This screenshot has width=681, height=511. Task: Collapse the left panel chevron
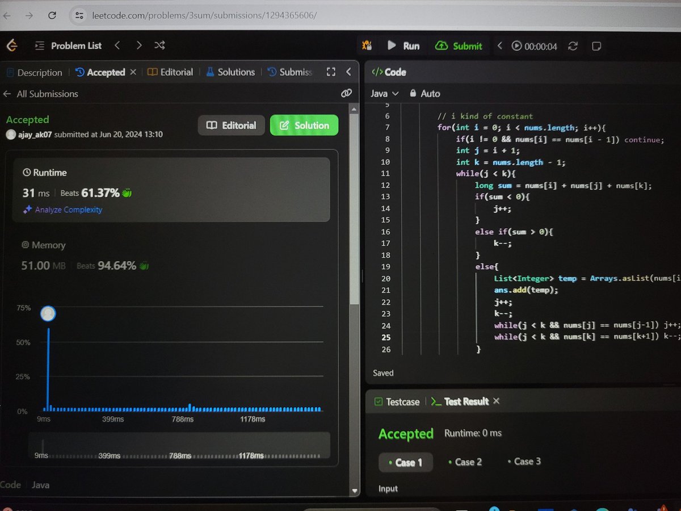click(348, 72)
